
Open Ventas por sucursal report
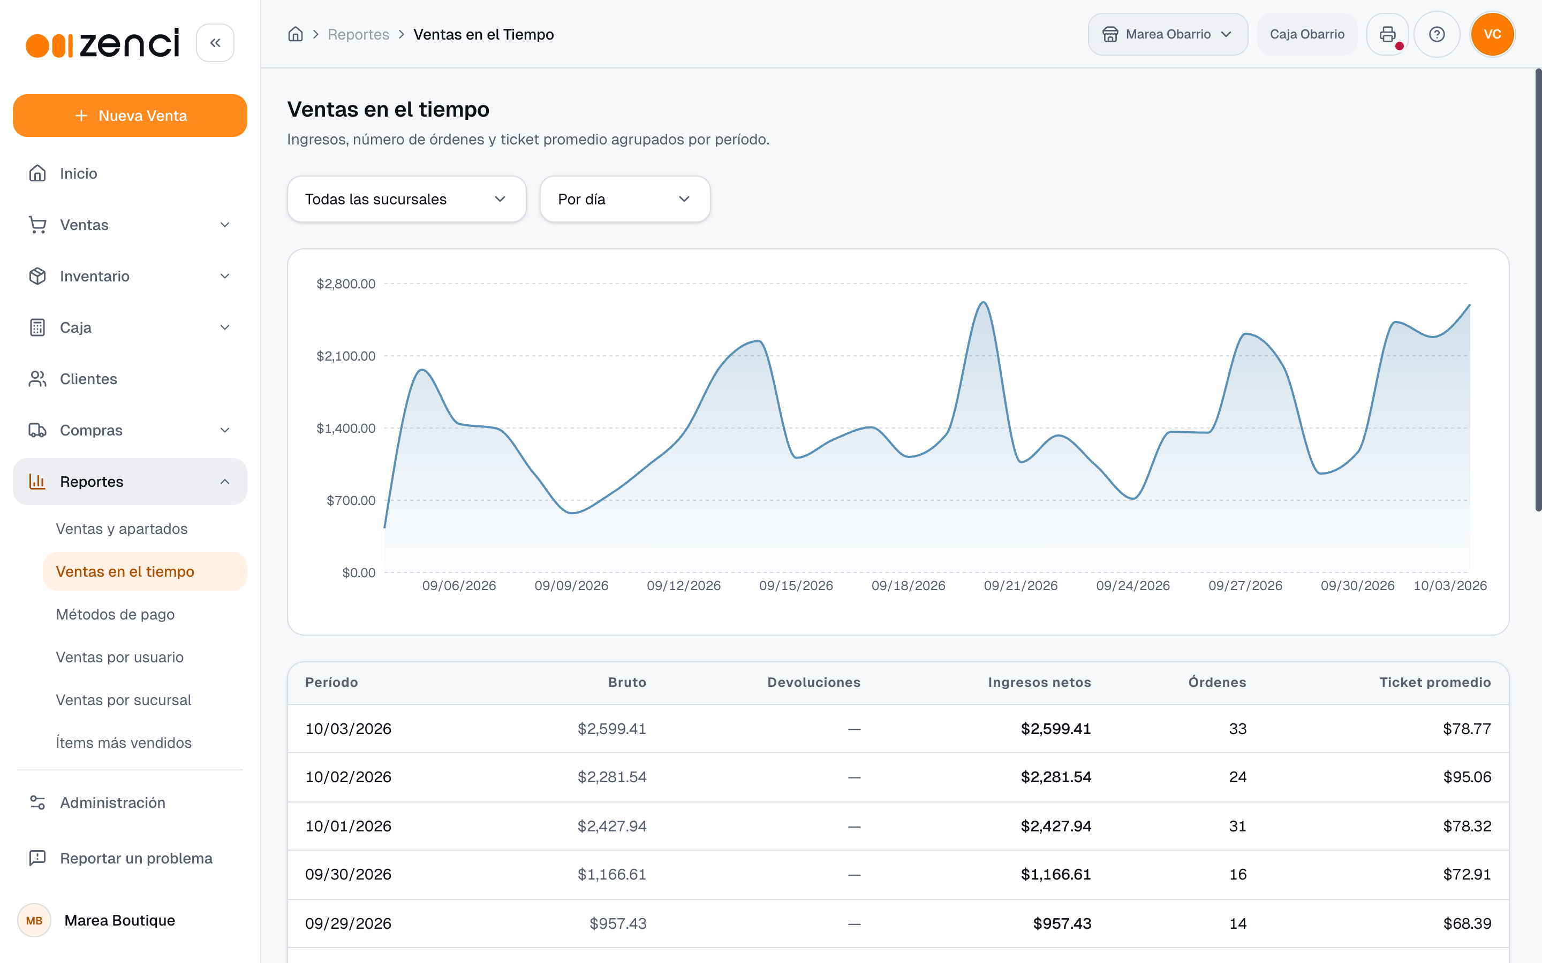point(124,700)
